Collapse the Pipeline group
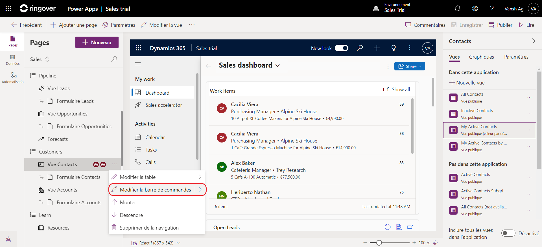This screenshot has height=247, width=542. (33, 75)
